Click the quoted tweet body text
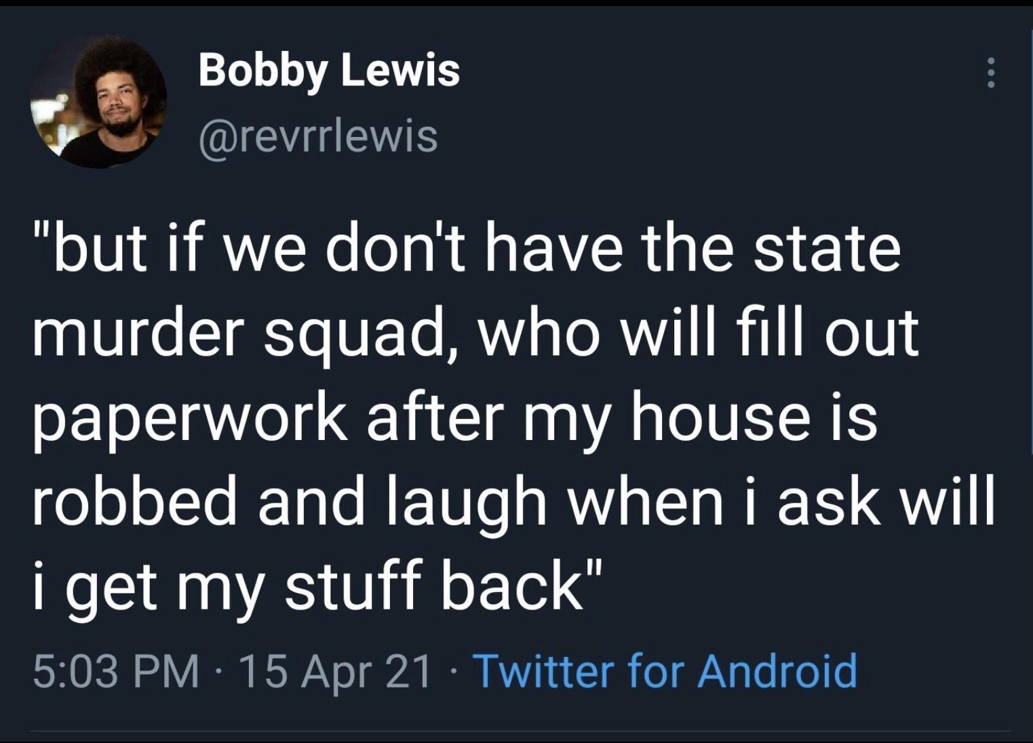Image resolution: width=1033 pixels, height=743 pixels. (475, 414)
